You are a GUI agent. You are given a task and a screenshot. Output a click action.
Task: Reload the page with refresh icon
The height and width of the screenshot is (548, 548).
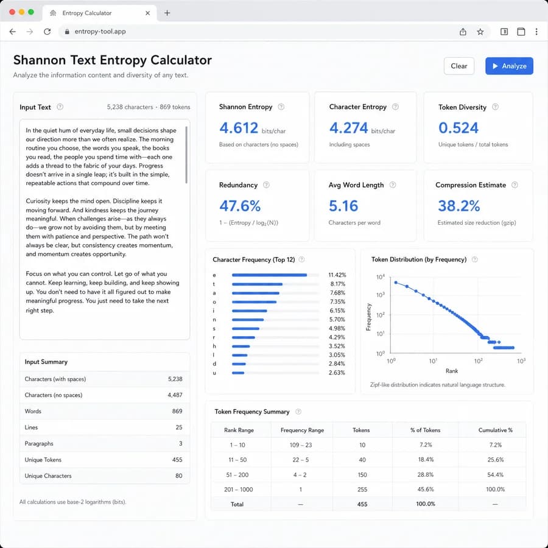click(47, 32)
